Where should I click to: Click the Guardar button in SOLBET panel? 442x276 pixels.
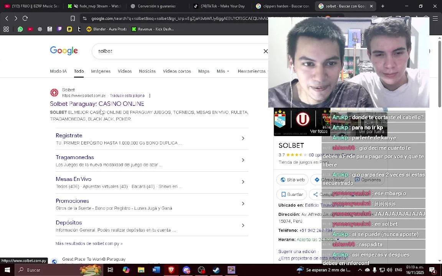[292, 194]
